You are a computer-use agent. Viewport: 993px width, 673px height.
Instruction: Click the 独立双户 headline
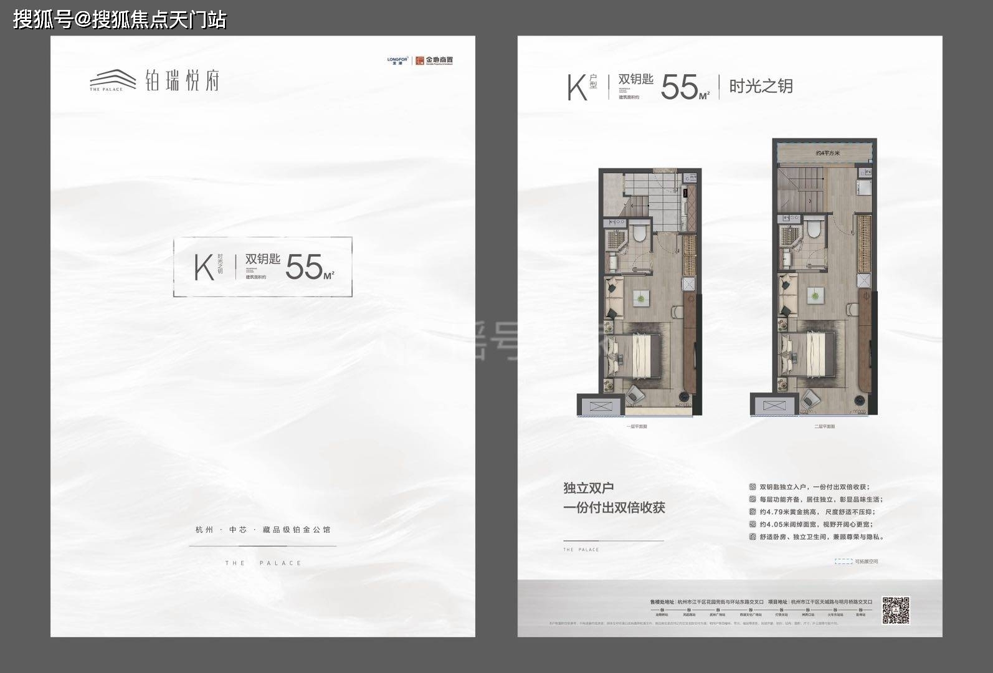click(589, 488)
